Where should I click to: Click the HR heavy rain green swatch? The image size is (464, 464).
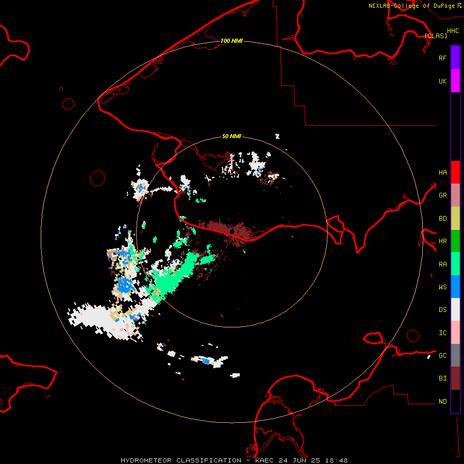point(455,241)
